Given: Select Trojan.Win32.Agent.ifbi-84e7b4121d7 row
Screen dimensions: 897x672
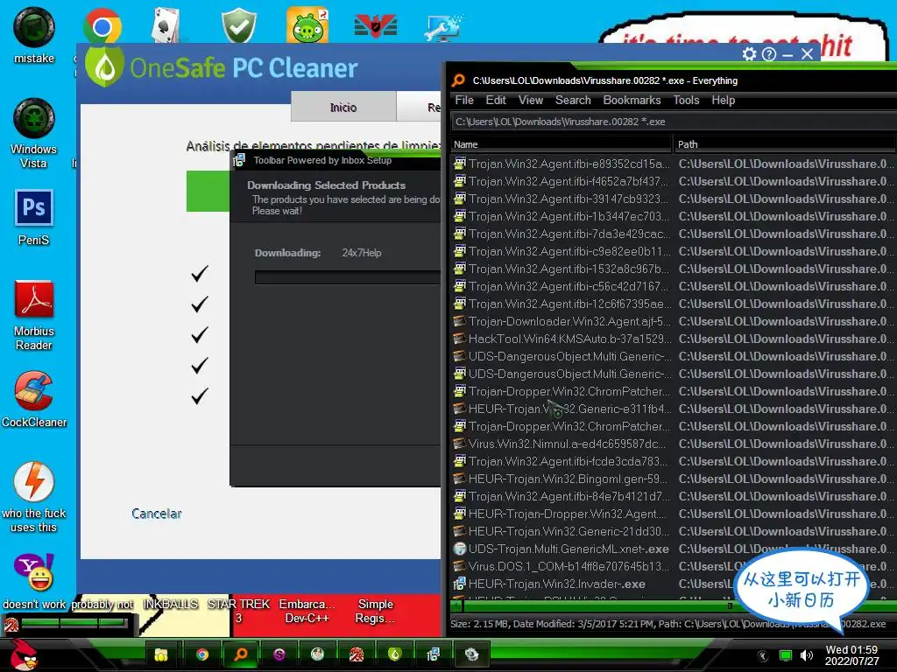Looking at the screenshot, I should pyautogui.click(x=673, y=496).
